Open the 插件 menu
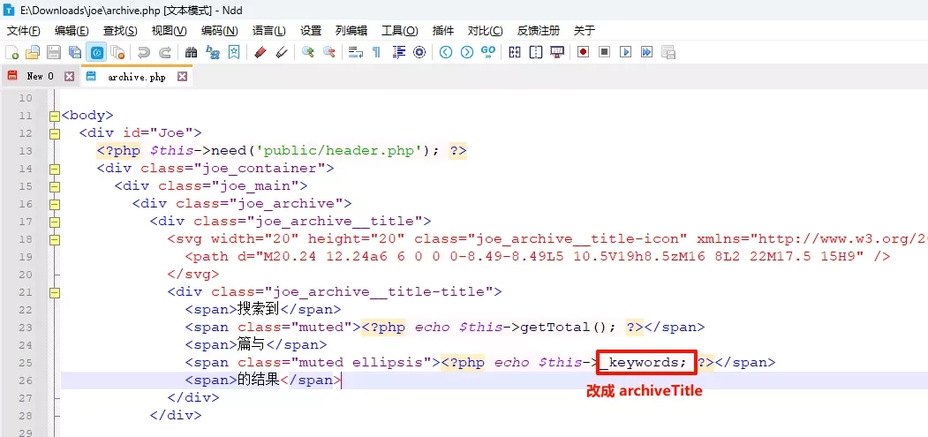The image size is (928, 437). tap(443, 31)
